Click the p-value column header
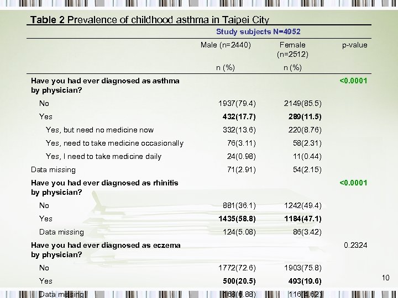Viewport: 398px width, 298px height. [354, 45]
